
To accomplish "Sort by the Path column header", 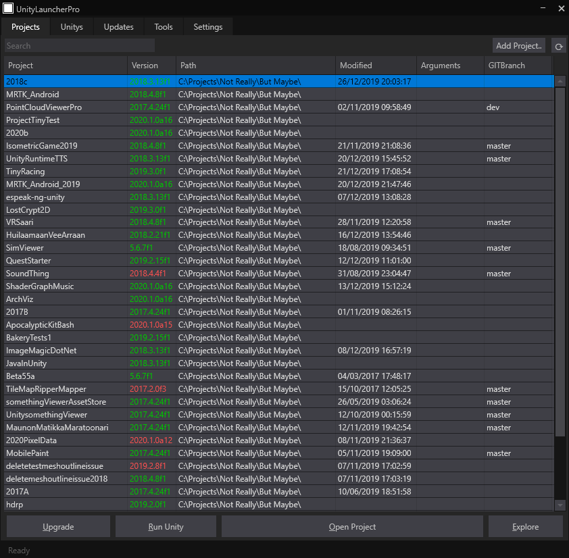I will (x=256, y=66).
